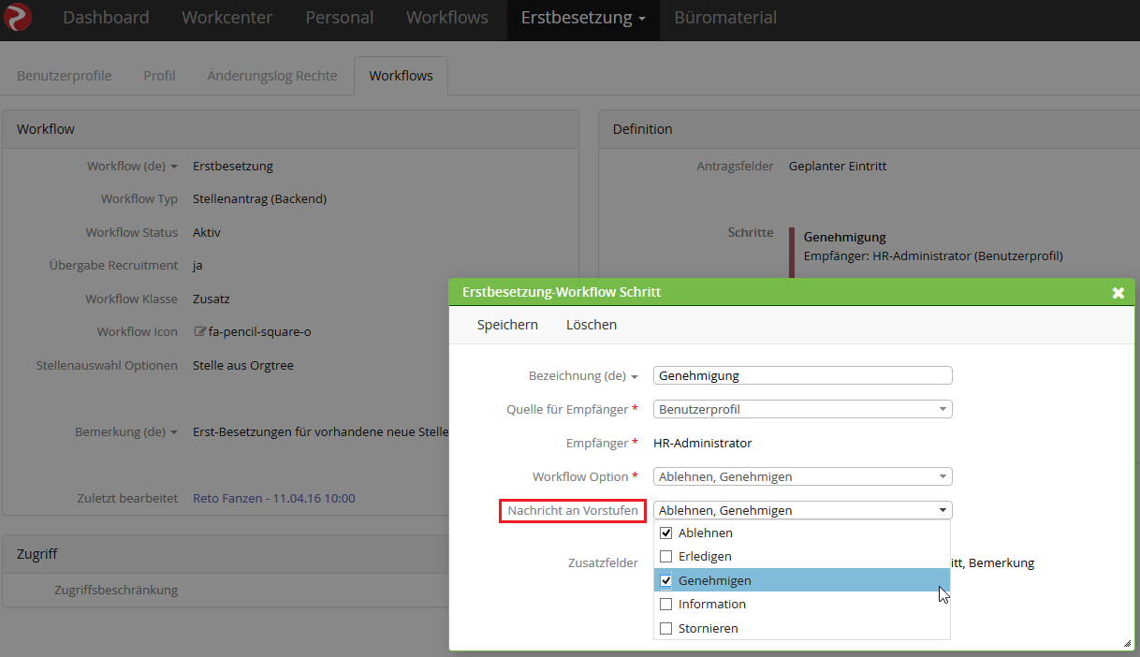Check the Information checkbox
Screen dimensions: 1140x657
[666, 605]
